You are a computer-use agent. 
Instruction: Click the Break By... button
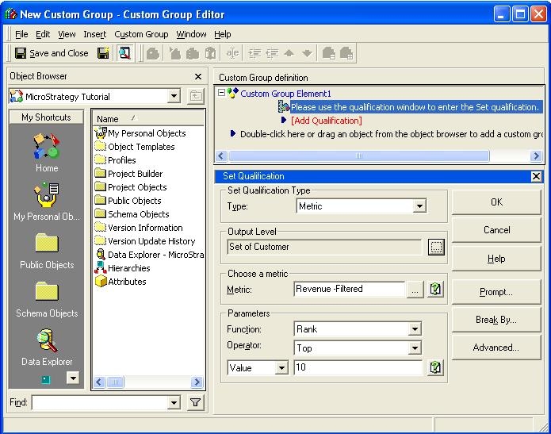(496, 320)
